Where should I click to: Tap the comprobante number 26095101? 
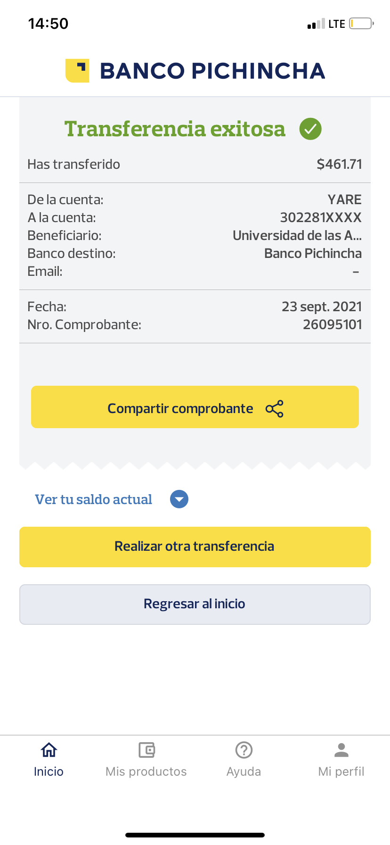(x=332, y=324)
